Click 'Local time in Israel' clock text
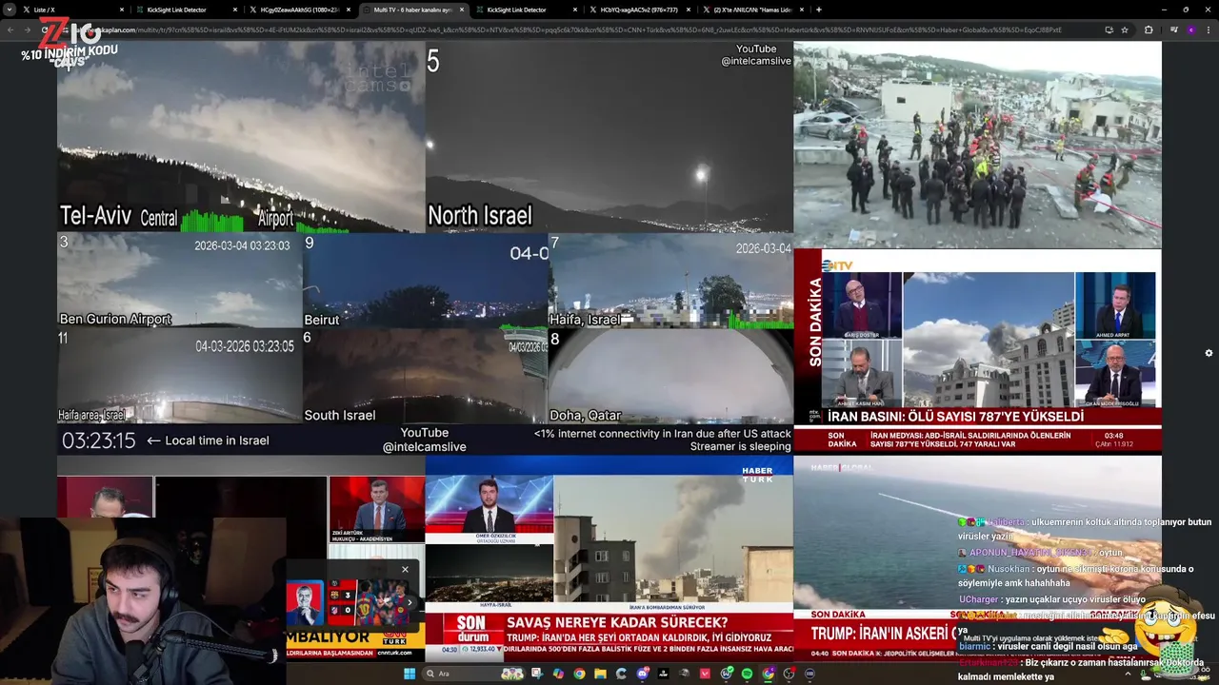 point(217,440)
